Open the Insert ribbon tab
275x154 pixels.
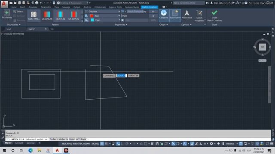tap(22, 7)
